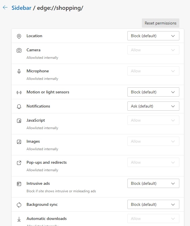Viewport: 190px width, 226px height.
Task: Click 'Allowlisted internally' under Camera
Action: tap(42, 58)
